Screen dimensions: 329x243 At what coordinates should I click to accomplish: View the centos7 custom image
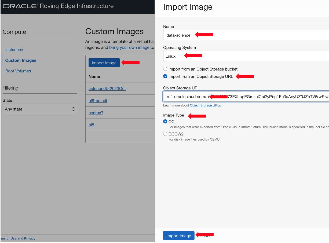click(96, 113)
